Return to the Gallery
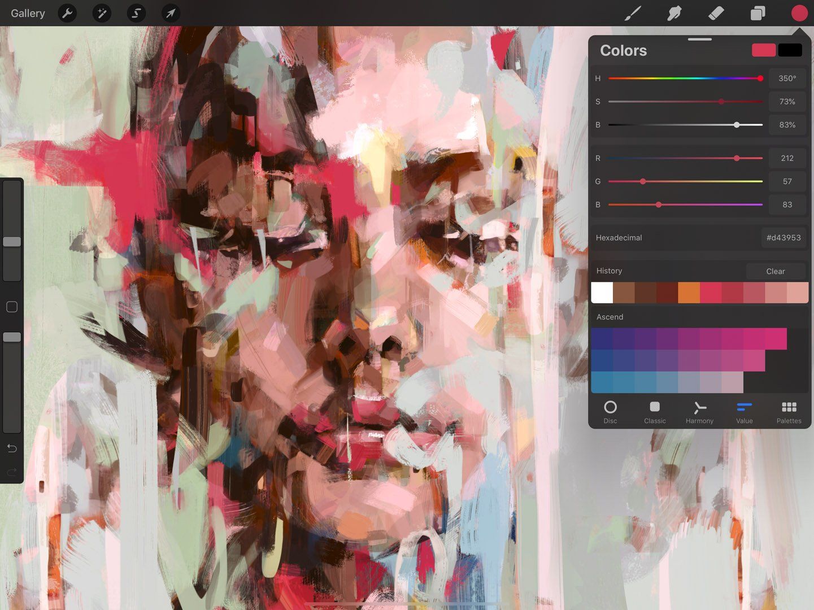814x610 pixels. pyautogui.click(x=27, y=13)
